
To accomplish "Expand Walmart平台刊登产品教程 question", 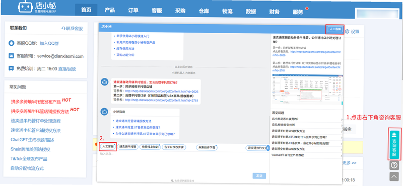I will 307,155.
